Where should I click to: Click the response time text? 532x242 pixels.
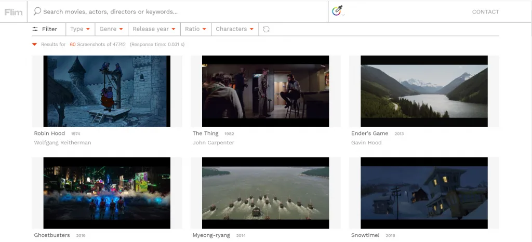coord(157,44)
